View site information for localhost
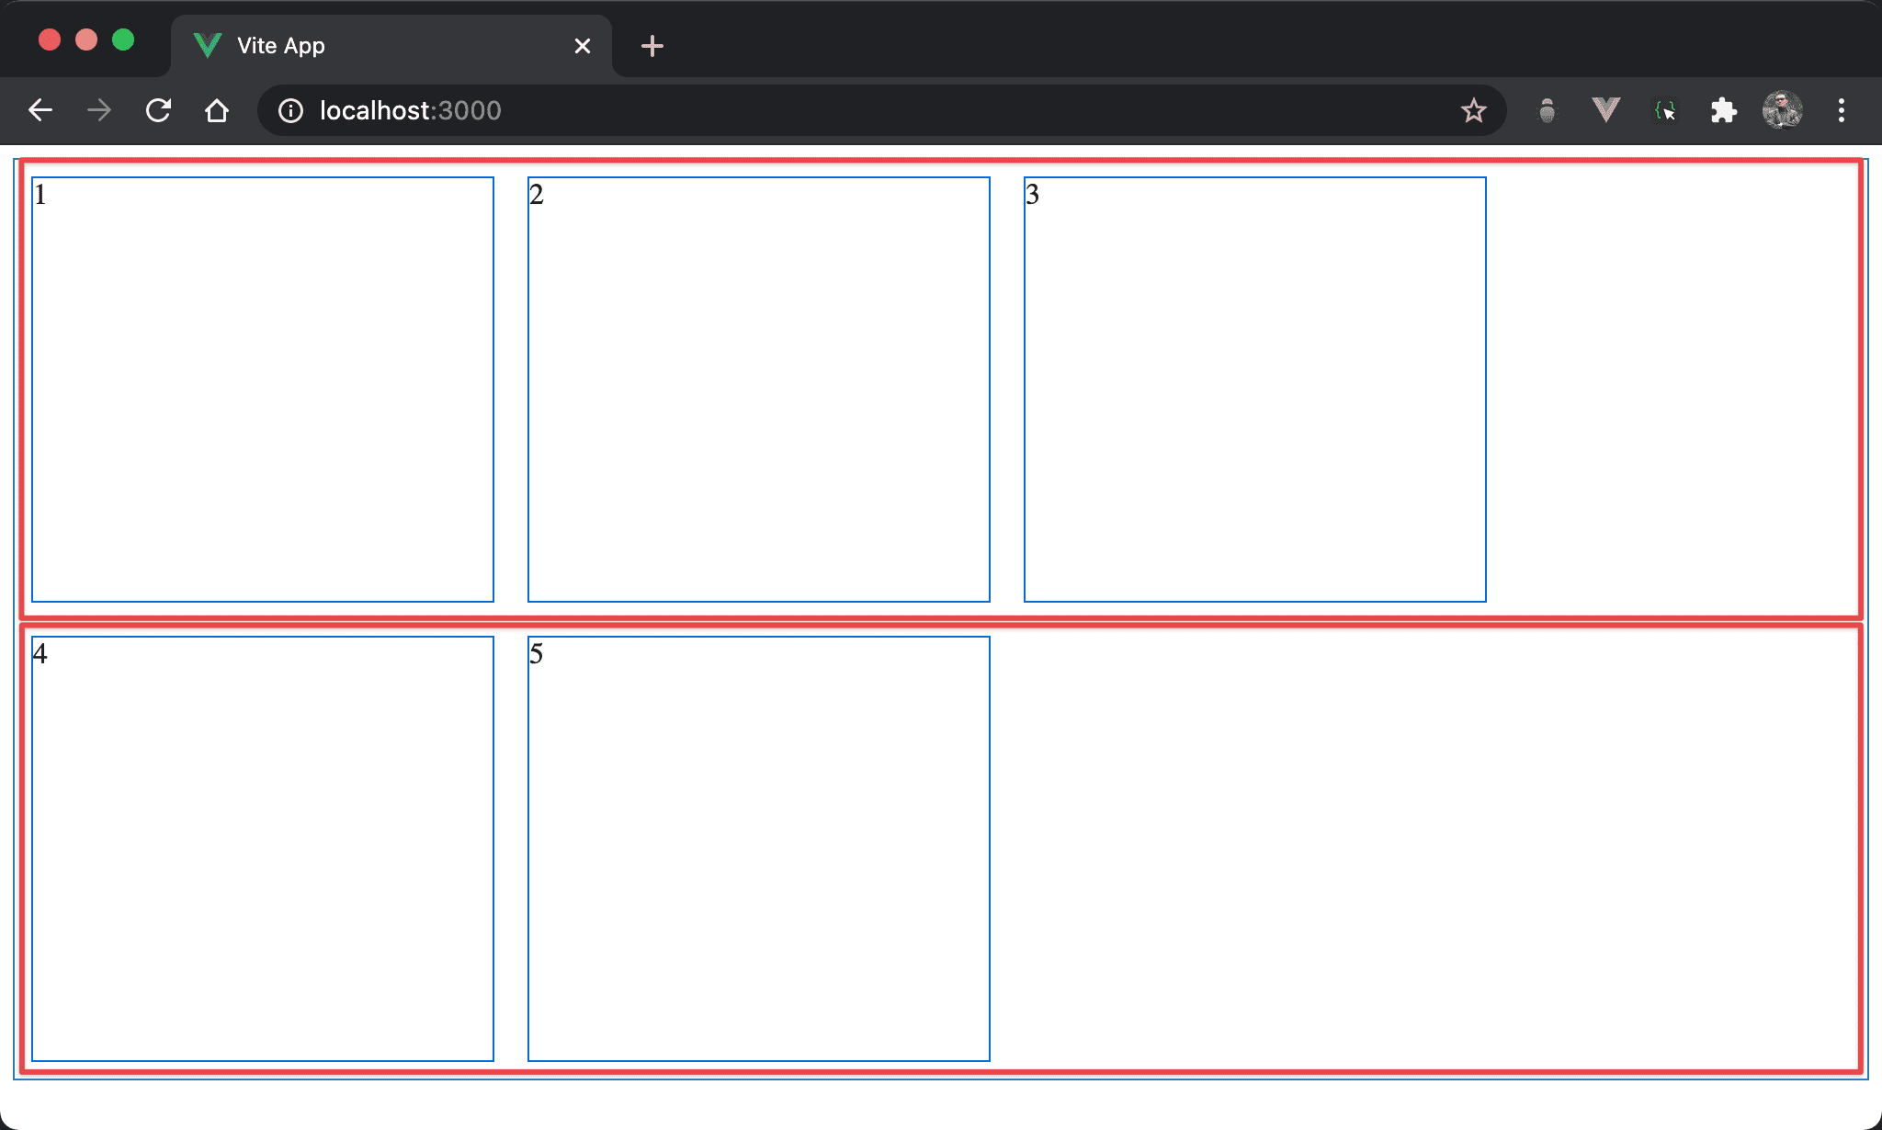 coord(290,111)
